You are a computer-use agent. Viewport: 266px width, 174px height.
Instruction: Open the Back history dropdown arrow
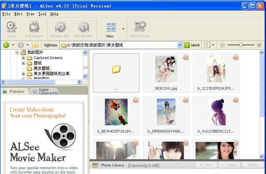(13, 45)
